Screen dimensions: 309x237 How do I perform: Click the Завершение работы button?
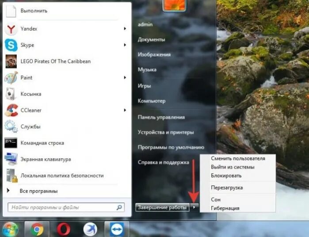pos(162,207)
